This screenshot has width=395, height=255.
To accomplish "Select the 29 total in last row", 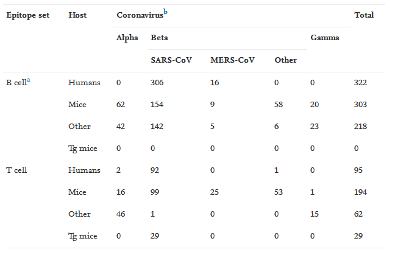I will pyautogui.click(x=358, y=236).
